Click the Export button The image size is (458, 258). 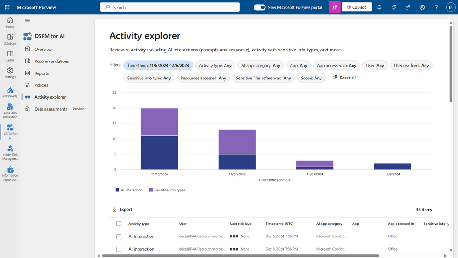pyautogui.click(x=122, y=209)
